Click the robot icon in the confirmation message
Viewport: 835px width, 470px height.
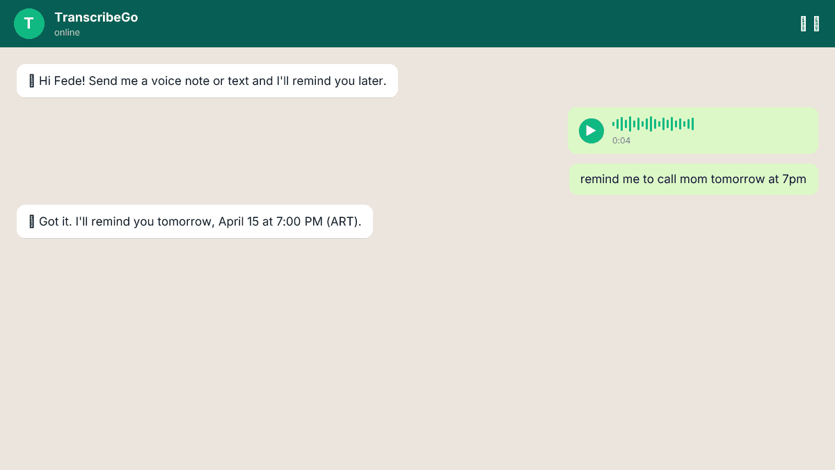[x=31, y=221]
